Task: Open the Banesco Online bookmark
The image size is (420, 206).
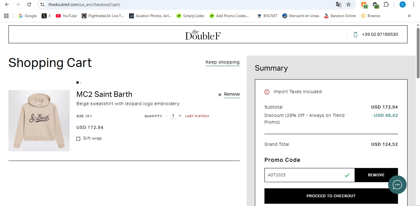Action: (x=340, y=16)
